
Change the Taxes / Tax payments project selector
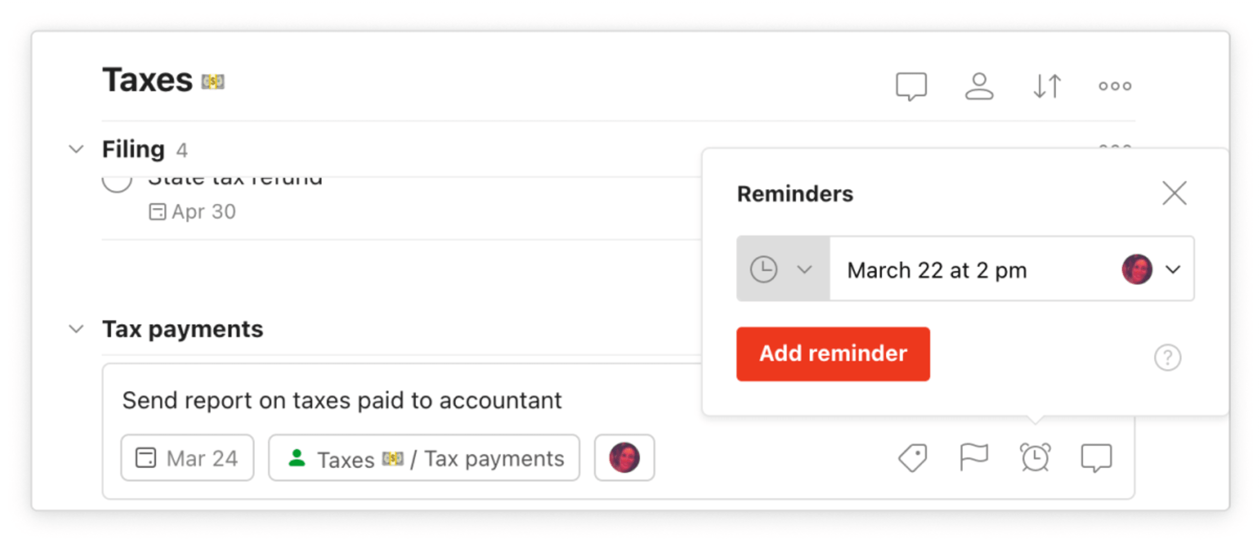424,458
